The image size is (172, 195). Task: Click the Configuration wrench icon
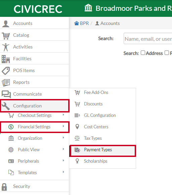6,106
